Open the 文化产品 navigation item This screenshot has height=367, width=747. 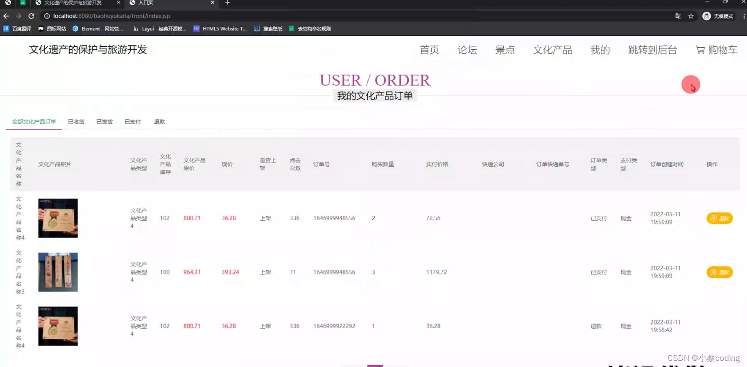click(553, 50)
